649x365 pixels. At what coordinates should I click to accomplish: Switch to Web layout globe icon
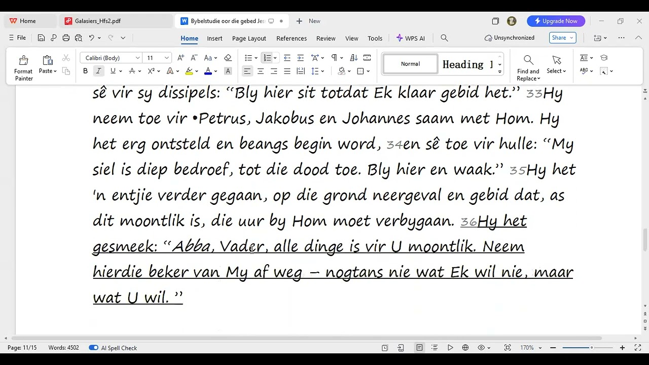(x=465, y=348)
